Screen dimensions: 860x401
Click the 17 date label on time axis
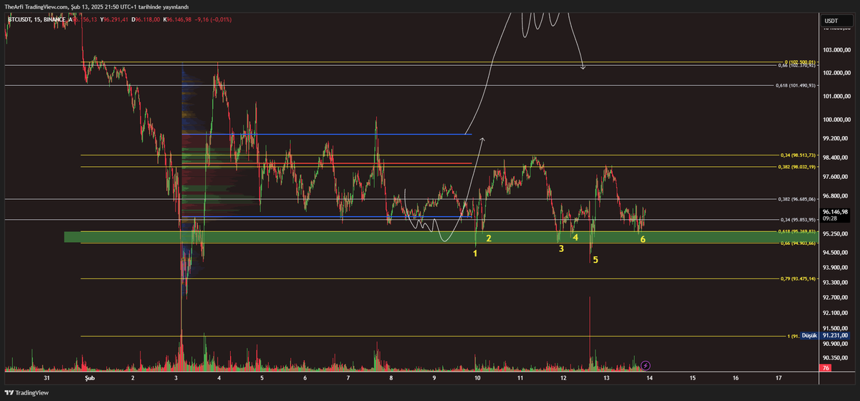[779, 377]
